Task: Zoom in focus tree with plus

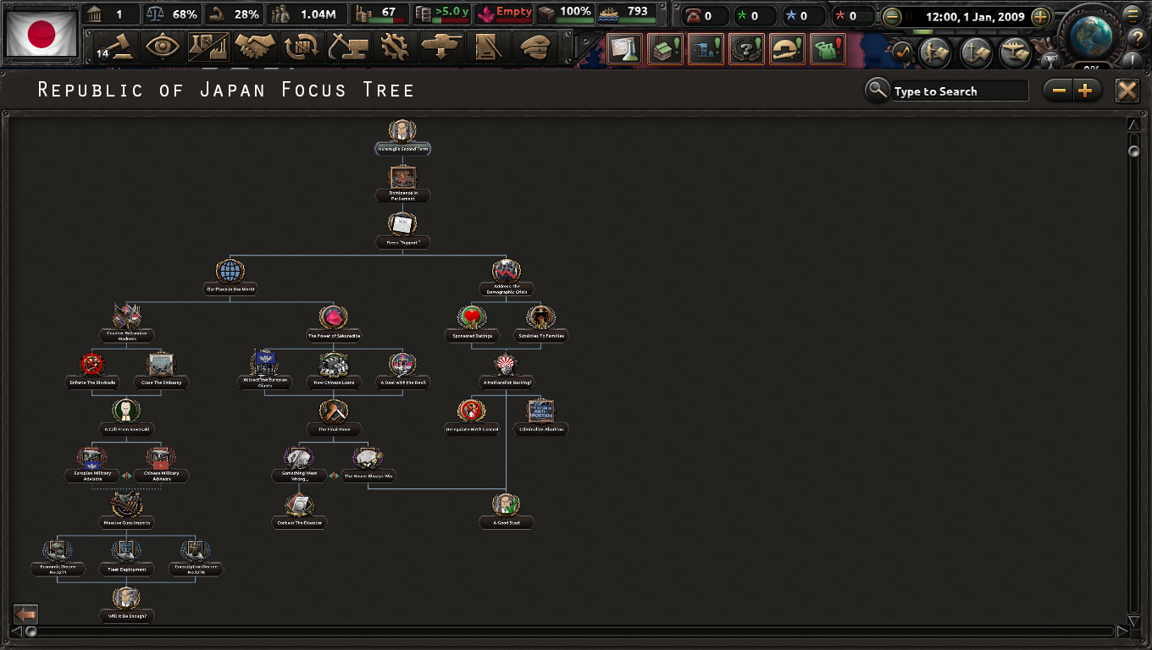Action: 1085,91
